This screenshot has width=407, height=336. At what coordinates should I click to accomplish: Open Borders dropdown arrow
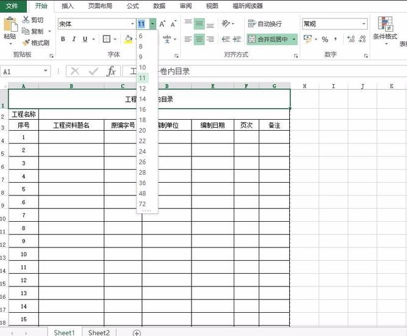pos(115,39)
